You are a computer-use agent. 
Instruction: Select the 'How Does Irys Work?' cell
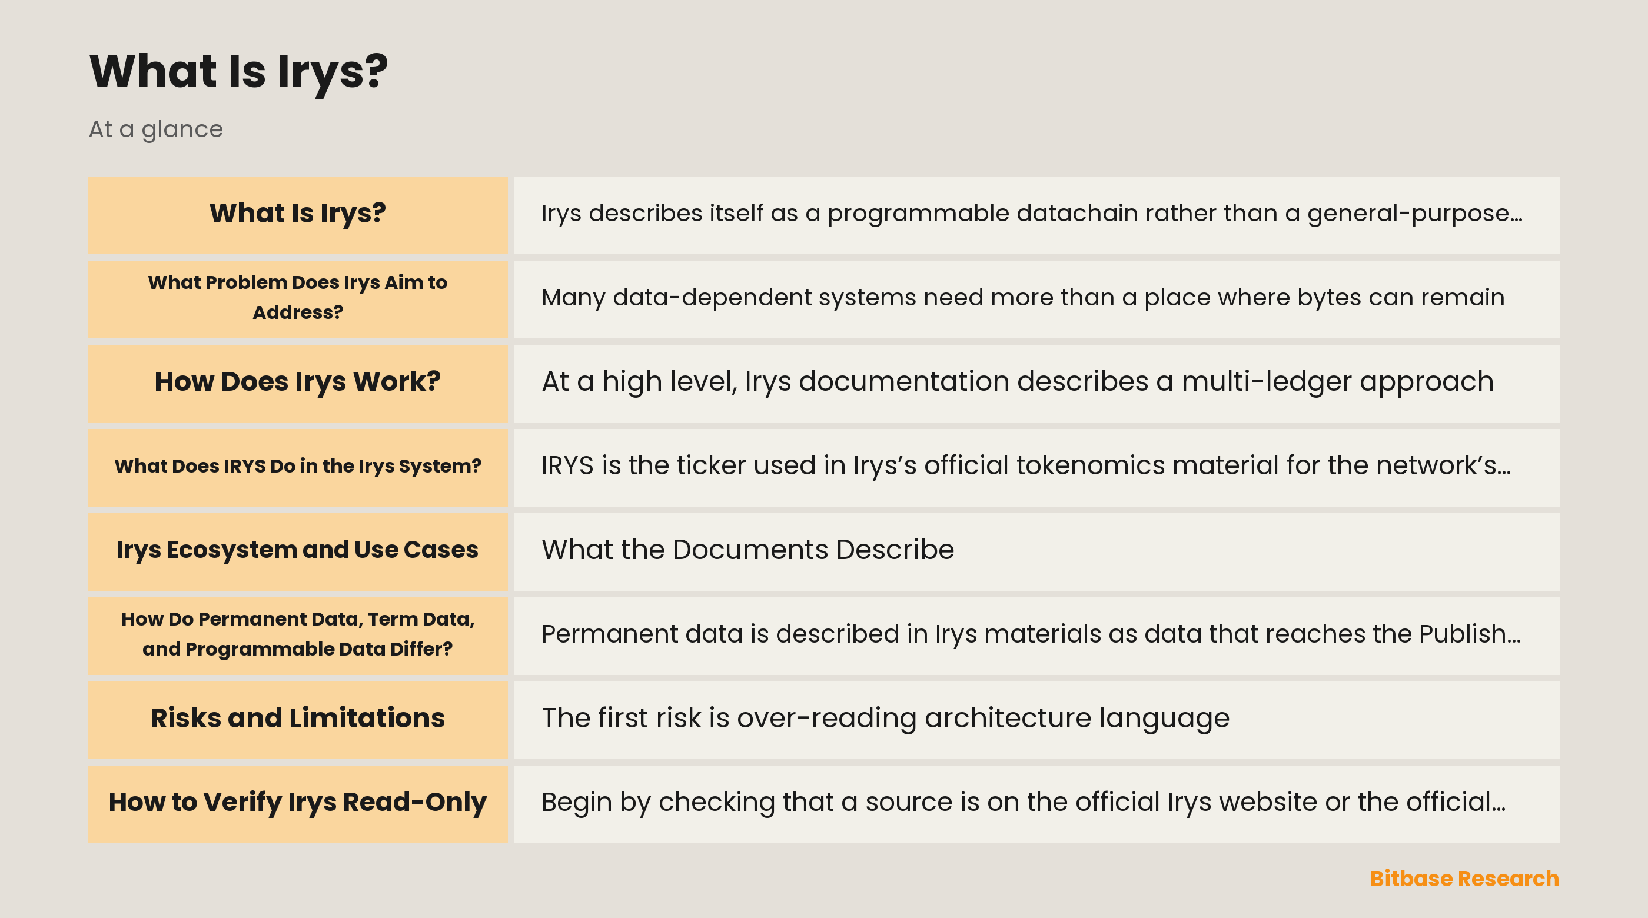coord(297,383)
